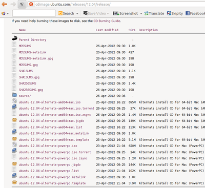The width and height of the screenshot is (205, 188).
Task: Expand the Screenshot dropdown arrow
Action: pyautogui.click(x=141, y=13)
